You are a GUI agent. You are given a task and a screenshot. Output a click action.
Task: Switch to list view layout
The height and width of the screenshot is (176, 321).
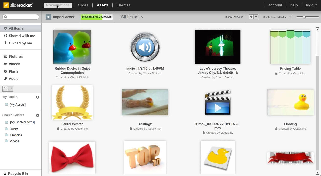tap(256, 17)
